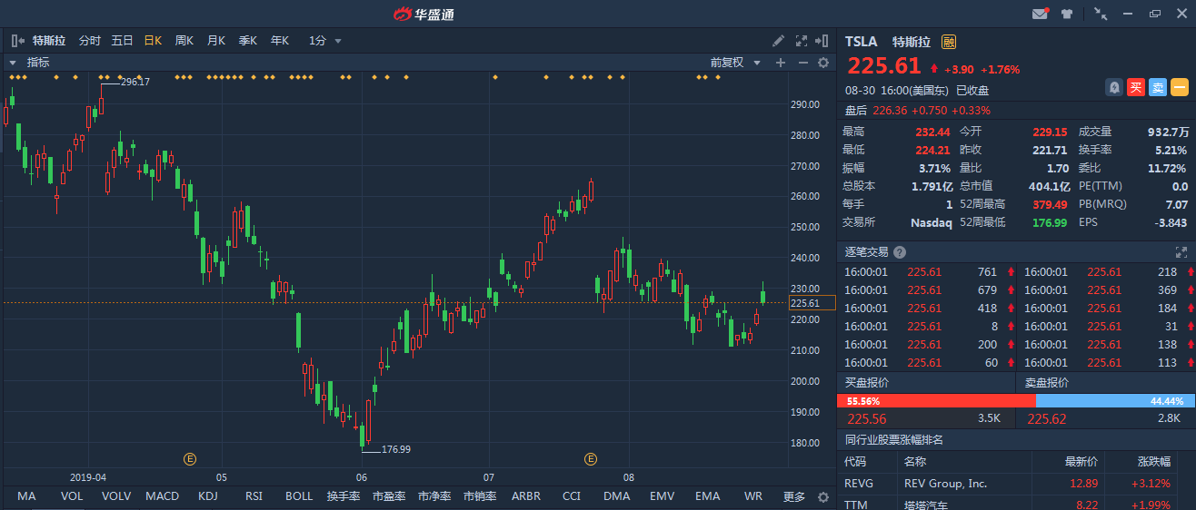Screen dimensions: 1196x510
Task: Zoom in chart with plus icon
Action: 780,63
